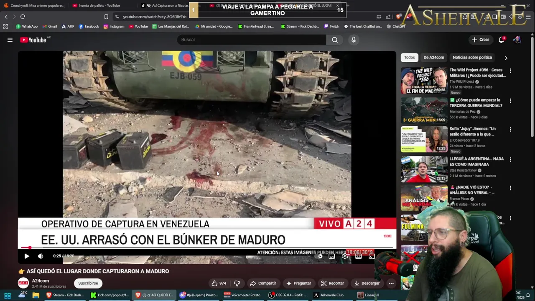Open the Los Manijas del Rol bookmark
The width and height of the screenshot is (535, 301).
171,26
